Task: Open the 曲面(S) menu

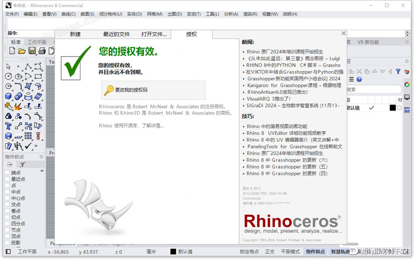Action: pos(87,14)
